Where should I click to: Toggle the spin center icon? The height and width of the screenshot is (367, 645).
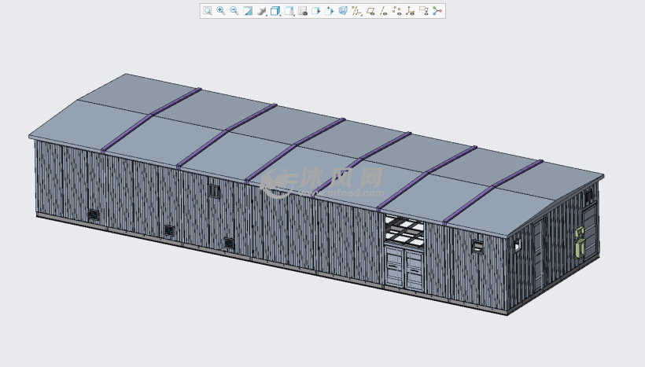pyautogui.click(x=438, y=11)
